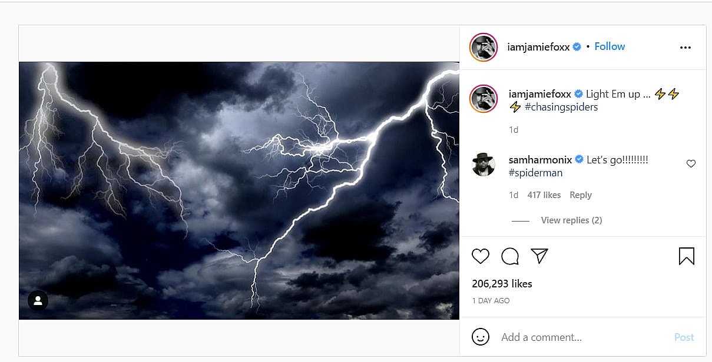Type in the Add a comment field
This screenshot has width=712, height=362.
point(583,337)
